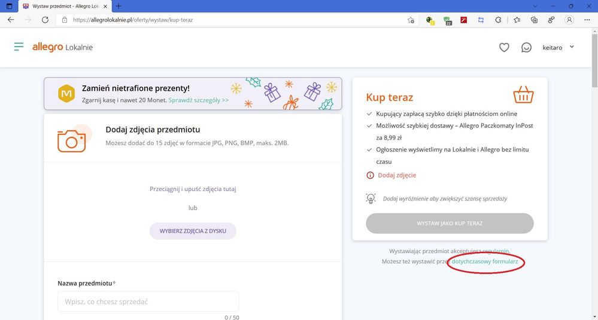The width and height of the screenshot is (598, 320).
Task: Go back using browser back arrow
Action: 11,20
